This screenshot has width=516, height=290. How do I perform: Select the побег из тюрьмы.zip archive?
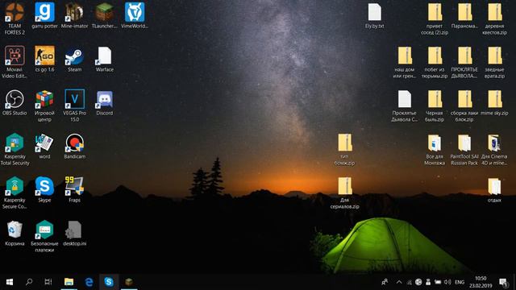coord(435,56)
